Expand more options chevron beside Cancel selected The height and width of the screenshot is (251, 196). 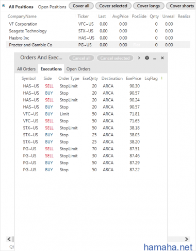[x=139, y=58]
